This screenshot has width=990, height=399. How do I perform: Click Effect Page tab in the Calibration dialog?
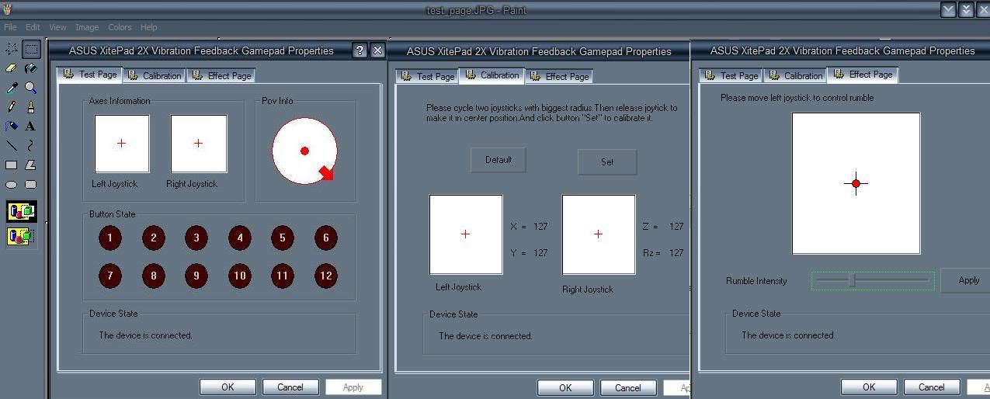559,76
